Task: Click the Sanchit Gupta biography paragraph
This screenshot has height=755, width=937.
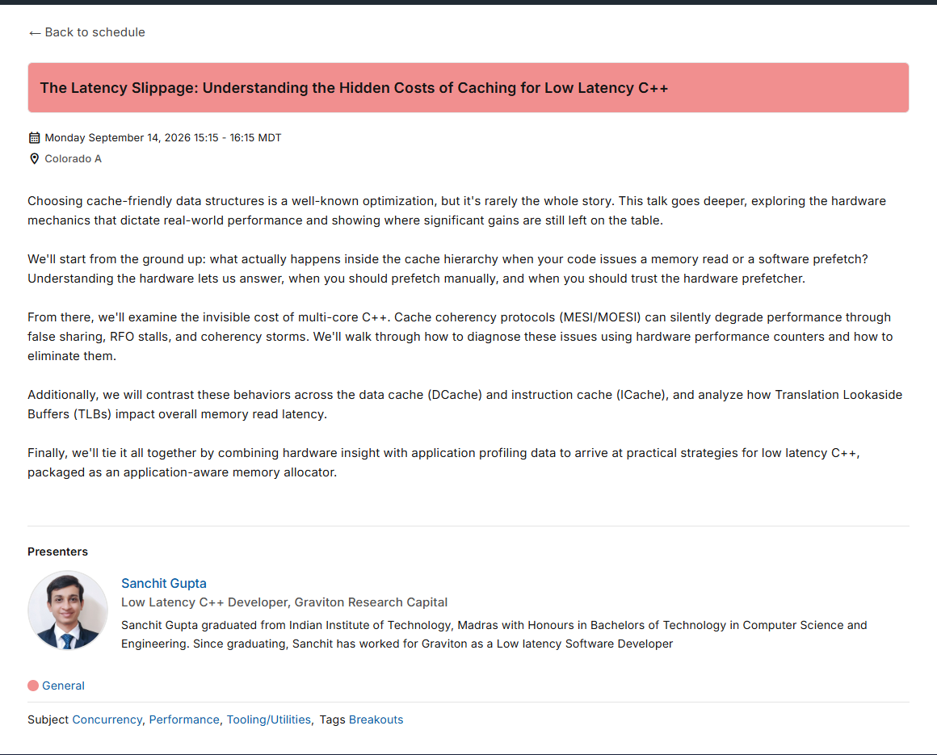Action: 494,635
